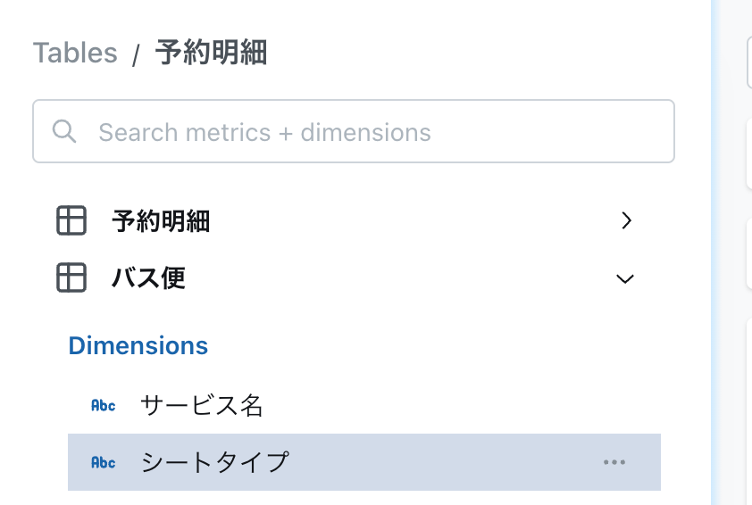This screenshot has width=752, height=505.
Task: Click the magnifier search icon
Action: tap(64, 131)
